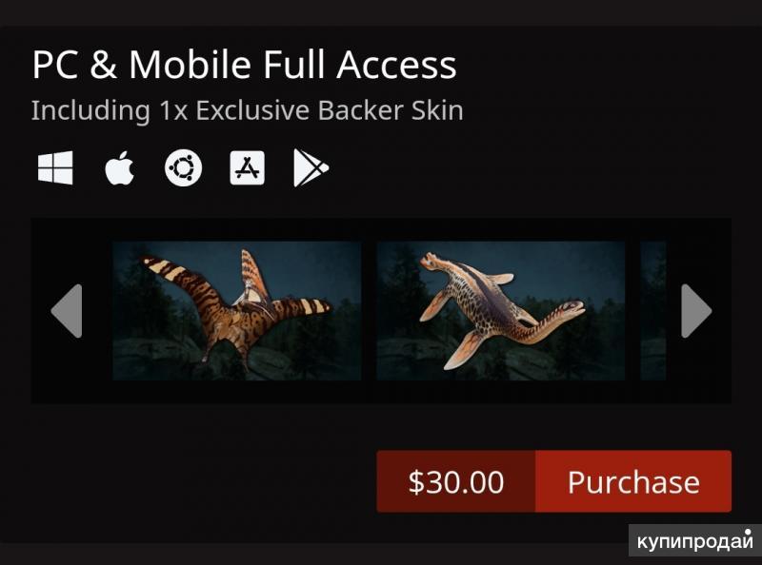Click the dark carousel strip below thumbnails
The width and height of the screenshot is (762, 565).
[x=381, y=392]
